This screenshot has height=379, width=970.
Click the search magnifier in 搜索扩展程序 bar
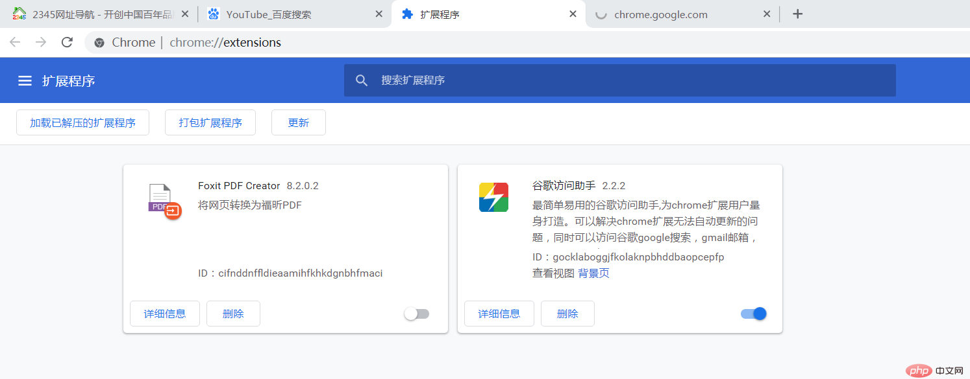pos(362,80)
